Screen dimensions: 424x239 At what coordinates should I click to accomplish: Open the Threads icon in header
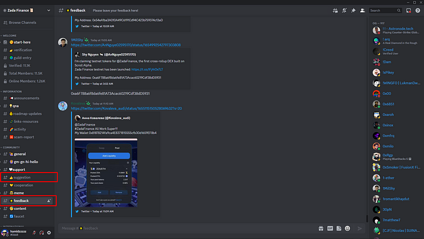click(335, 10)
